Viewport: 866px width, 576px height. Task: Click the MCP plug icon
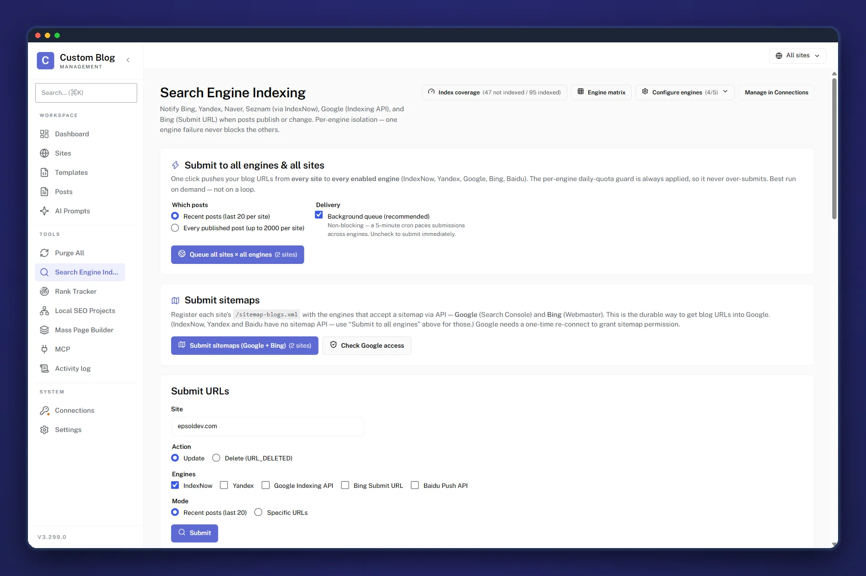point(44,349)
